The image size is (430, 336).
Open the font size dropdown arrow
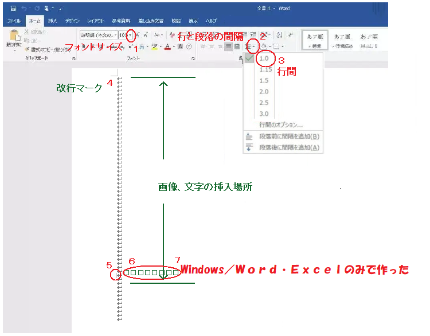pos(131,35)
